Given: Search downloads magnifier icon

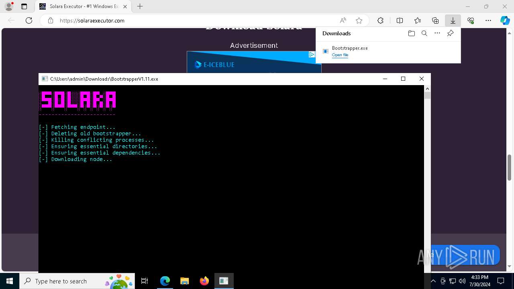Looking at the screenshot, I should tap(424, 33).
